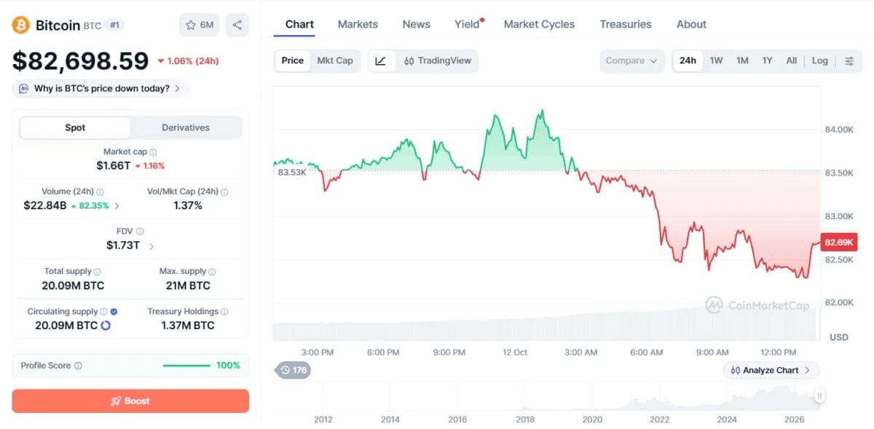Switch to the Spot toggle
Screen dimensions: 874x429
[x=75, y=127]
